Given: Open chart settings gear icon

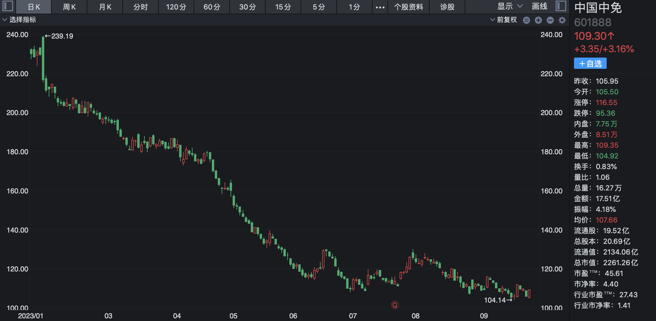Looking at the screenshot, I should 562,20.
